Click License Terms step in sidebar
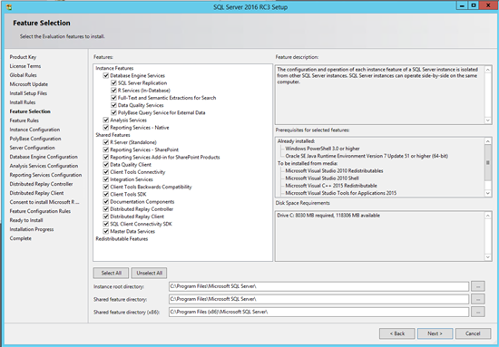 [25, 66]
